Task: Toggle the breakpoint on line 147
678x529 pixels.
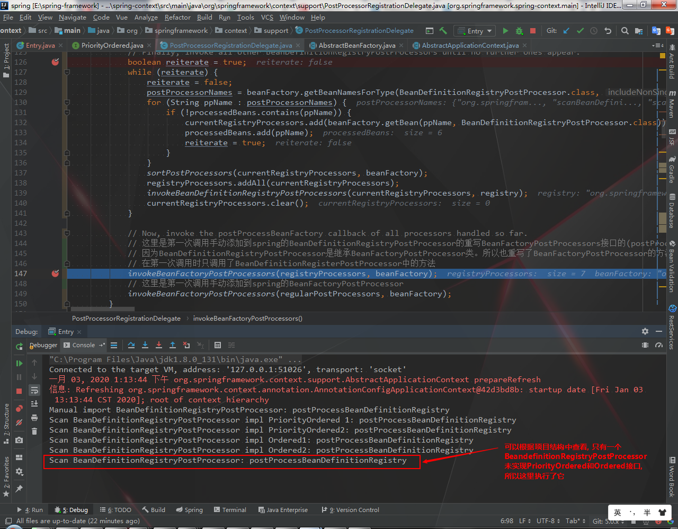Action: click(x=55, y=274)
